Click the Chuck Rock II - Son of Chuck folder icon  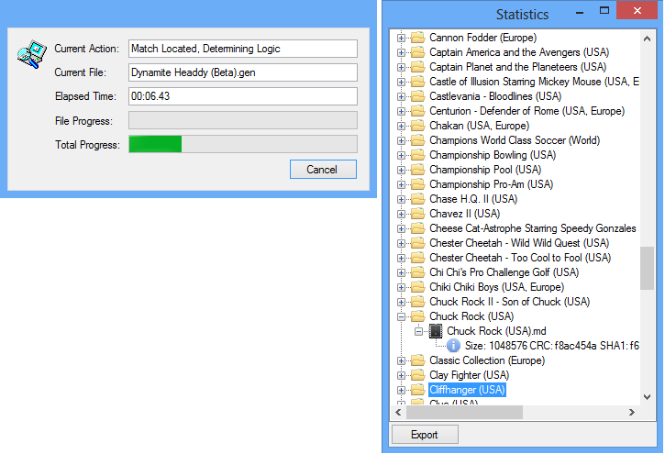pos(417,302)
